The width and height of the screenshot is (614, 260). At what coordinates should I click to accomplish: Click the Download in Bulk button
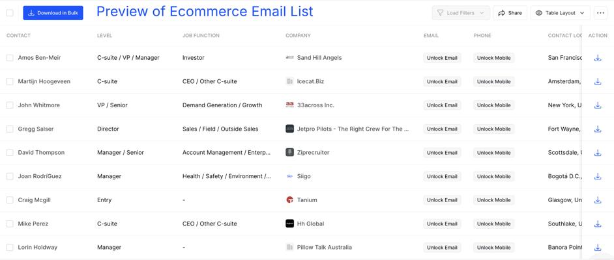(x=53, y=13)
